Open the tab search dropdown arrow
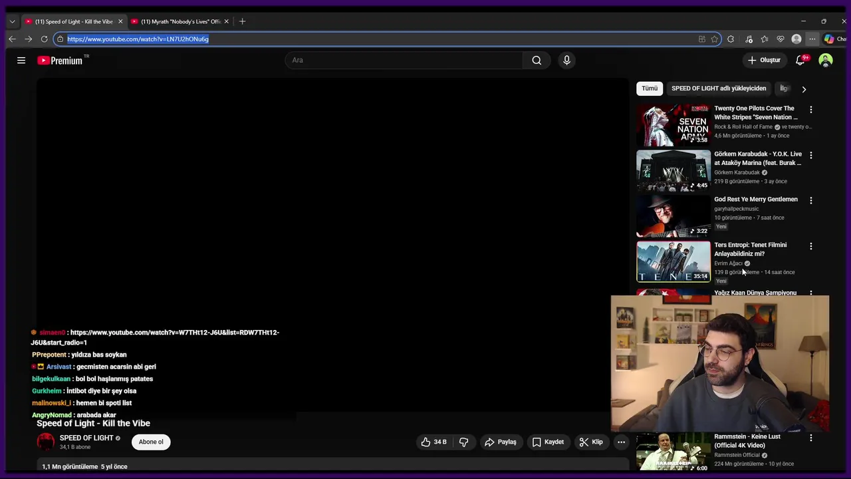The width and height of the screenshot is (851, 479). pos(12,21)
